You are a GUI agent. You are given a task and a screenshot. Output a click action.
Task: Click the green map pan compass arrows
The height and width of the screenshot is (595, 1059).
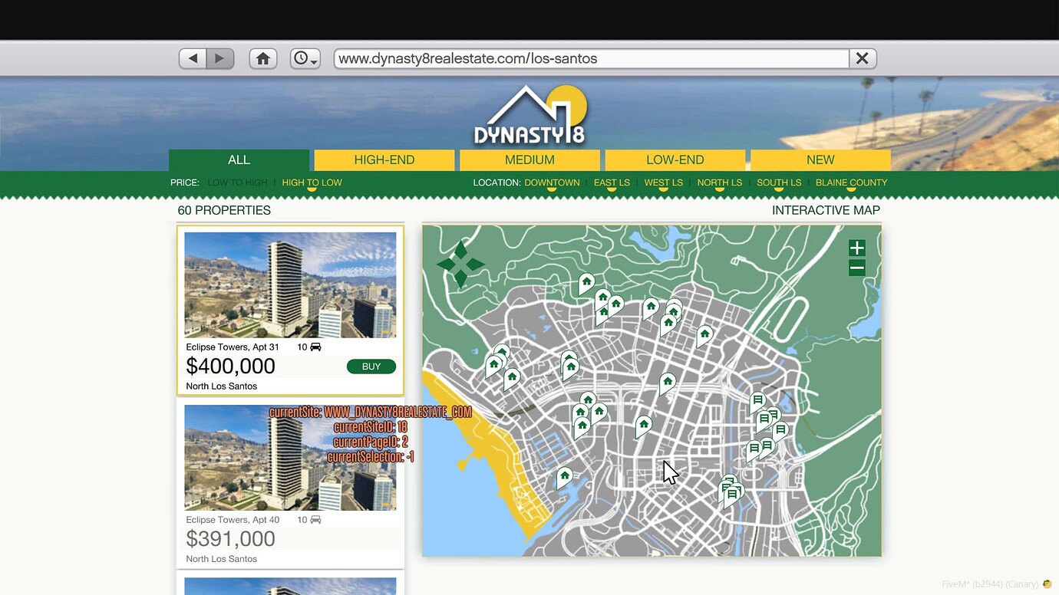[460, 265]
